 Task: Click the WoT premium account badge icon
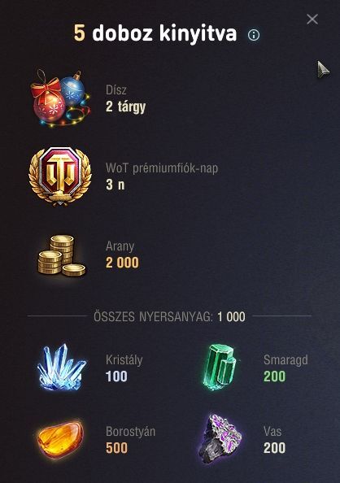(60, 176)
